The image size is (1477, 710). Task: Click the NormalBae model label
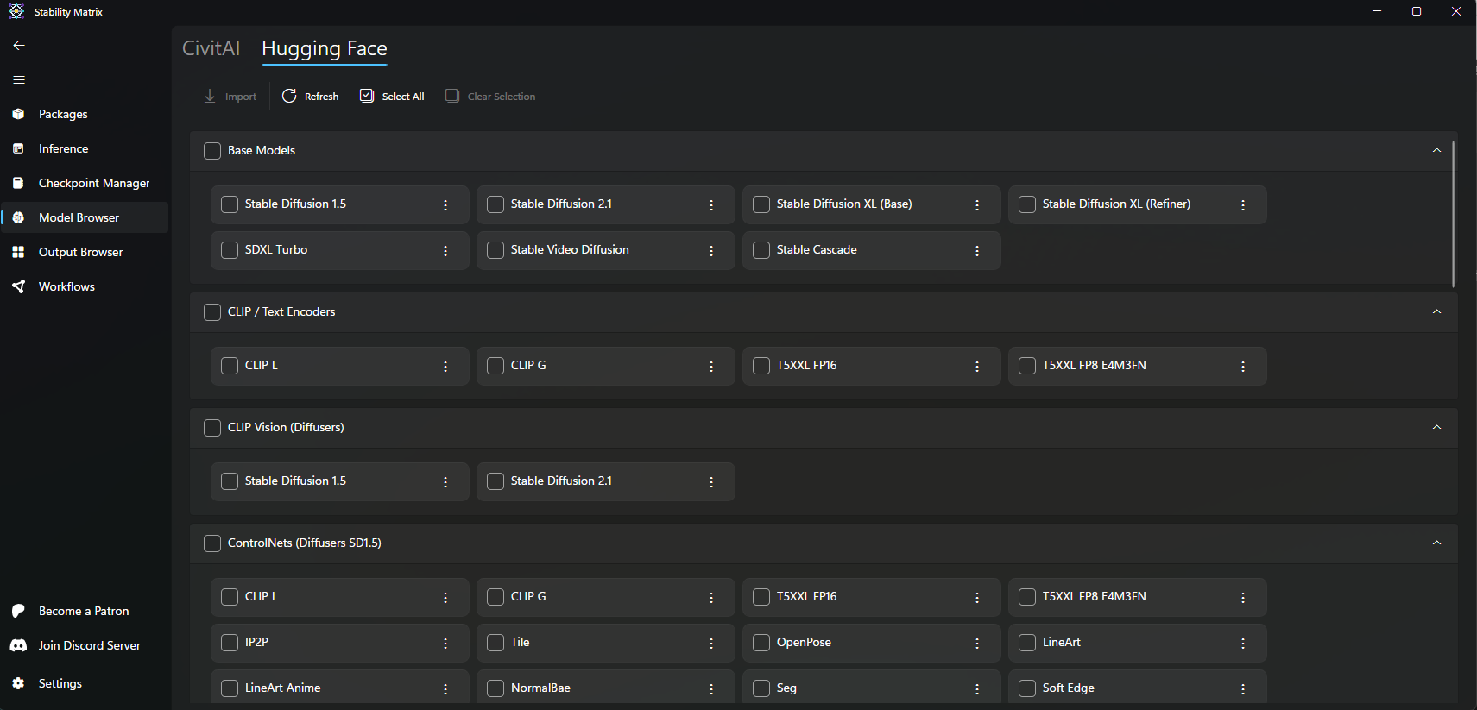(x=540, y=688)
